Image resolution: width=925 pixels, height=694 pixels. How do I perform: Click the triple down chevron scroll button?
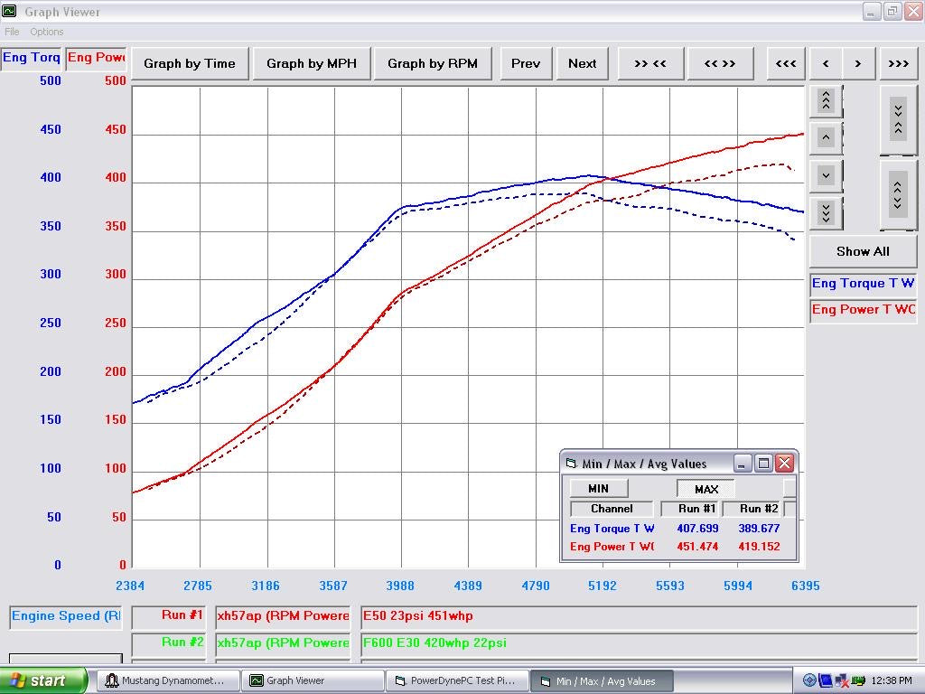826,212
